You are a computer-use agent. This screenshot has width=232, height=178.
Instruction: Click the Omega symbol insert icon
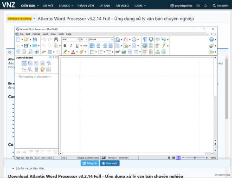[117, 40]
